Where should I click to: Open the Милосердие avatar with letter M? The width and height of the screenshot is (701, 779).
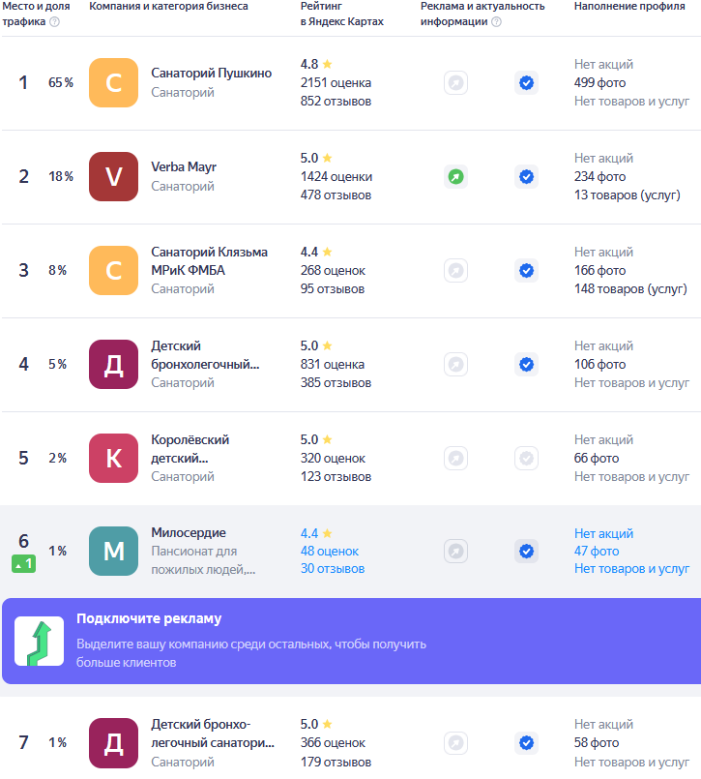(113, 552)
